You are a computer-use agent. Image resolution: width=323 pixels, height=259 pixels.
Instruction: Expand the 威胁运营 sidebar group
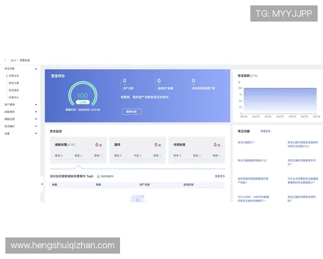pyautogui.click(x=36, y=119)
